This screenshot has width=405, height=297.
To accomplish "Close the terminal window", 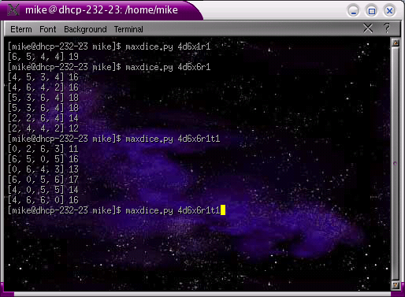I will [x=389, y=11].
